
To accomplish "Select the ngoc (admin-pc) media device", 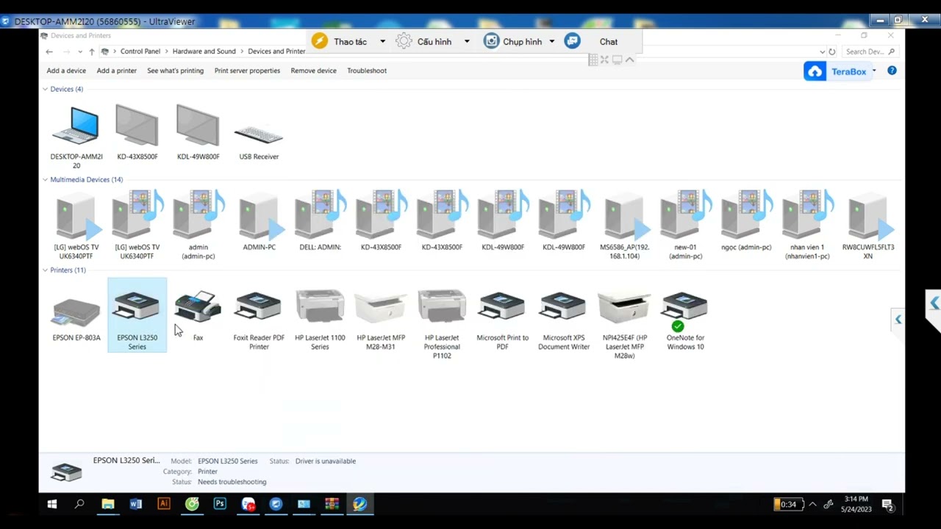I will [746, 221].
